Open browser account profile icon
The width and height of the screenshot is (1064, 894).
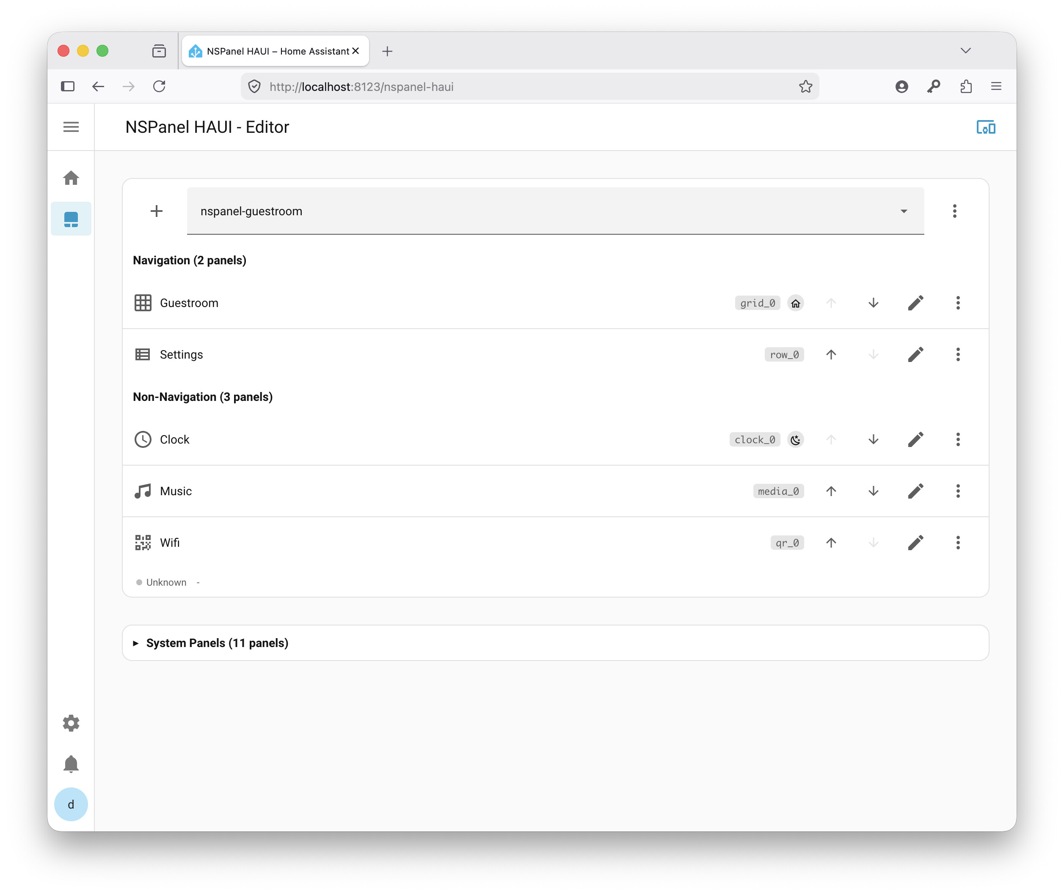click(901, 87)
